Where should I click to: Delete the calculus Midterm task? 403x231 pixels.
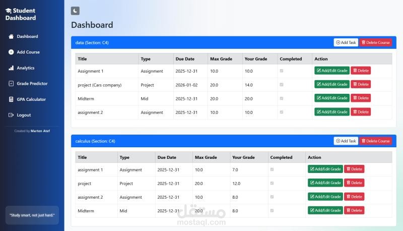[x=354, y=210]
